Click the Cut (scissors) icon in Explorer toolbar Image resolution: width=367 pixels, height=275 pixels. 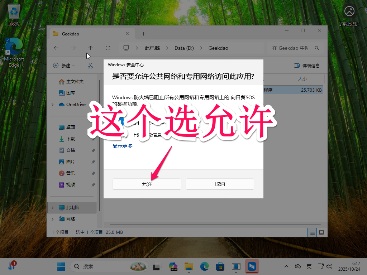tap(90, 65)
